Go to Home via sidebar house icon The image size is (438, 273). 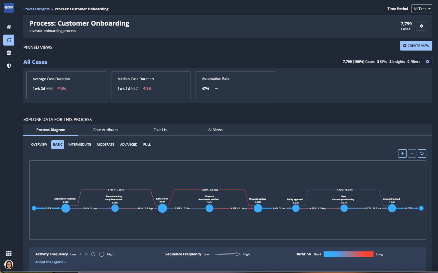coord(9,27)
